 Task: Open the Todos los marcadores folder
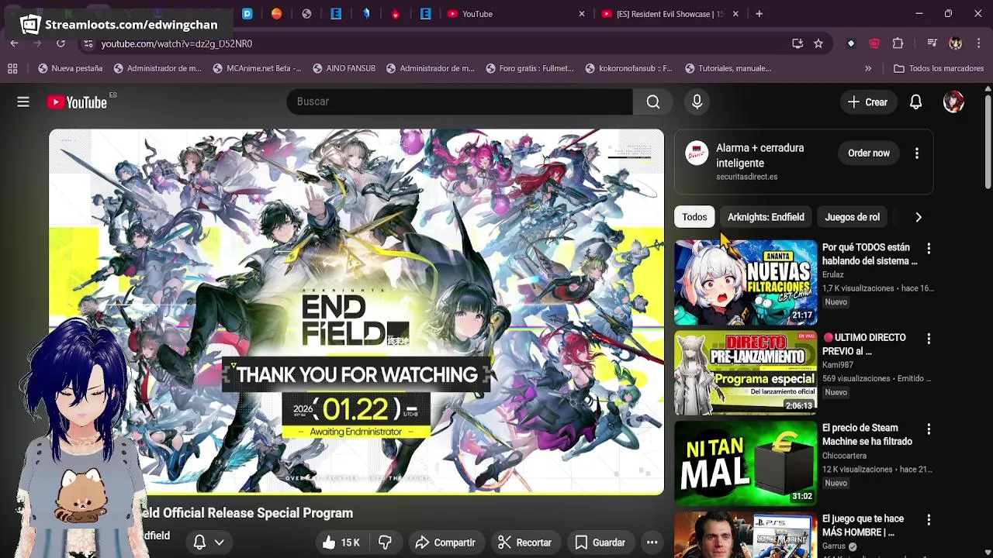pyautogui.click(x=939, y=68)
